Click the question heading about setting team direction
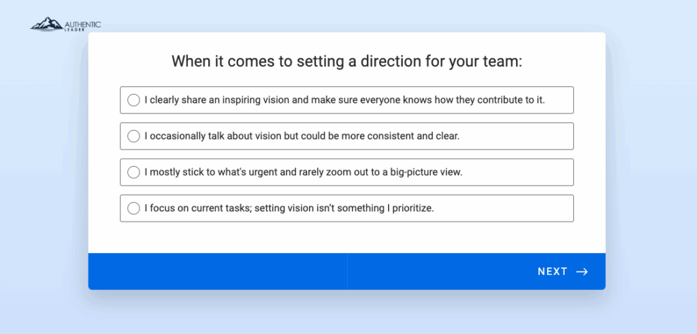This screenshot has width=697, height=334. click(x=346, y=61)
